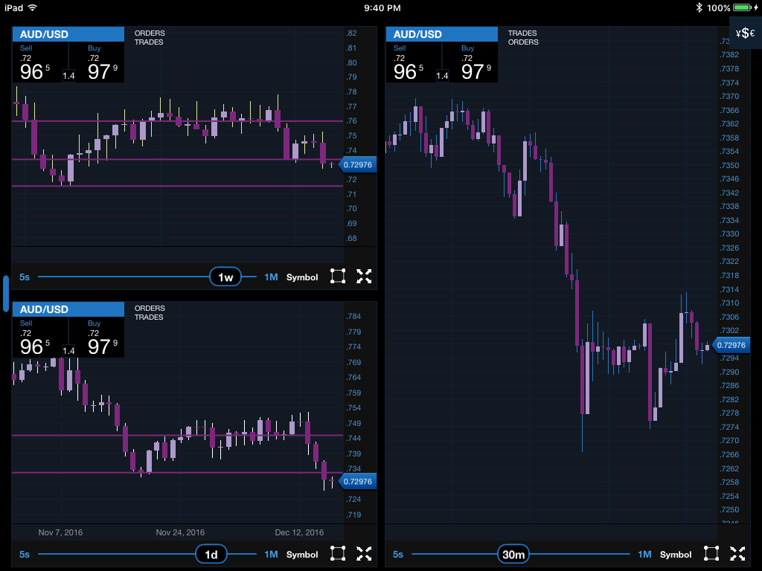Open the currency symbols menu icon
This screenshot has height=571, width=762.
pos(745,33)
